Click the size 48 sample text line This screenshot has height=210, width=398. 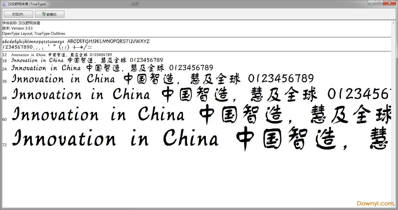tap(201, 94)
